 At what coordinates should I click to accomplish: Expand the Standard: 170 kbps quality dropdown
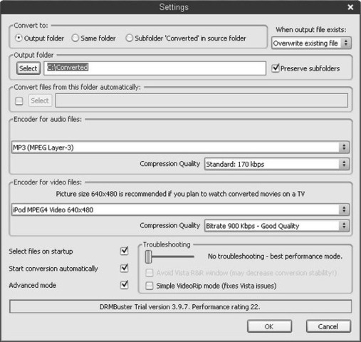(x=277, y=164)
